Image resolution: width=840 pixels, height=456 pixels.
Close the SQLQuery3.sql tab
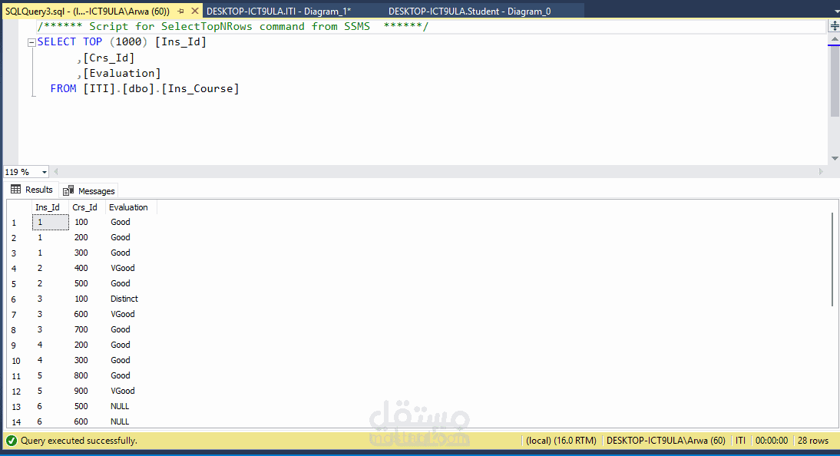click(x=195, y=12)
